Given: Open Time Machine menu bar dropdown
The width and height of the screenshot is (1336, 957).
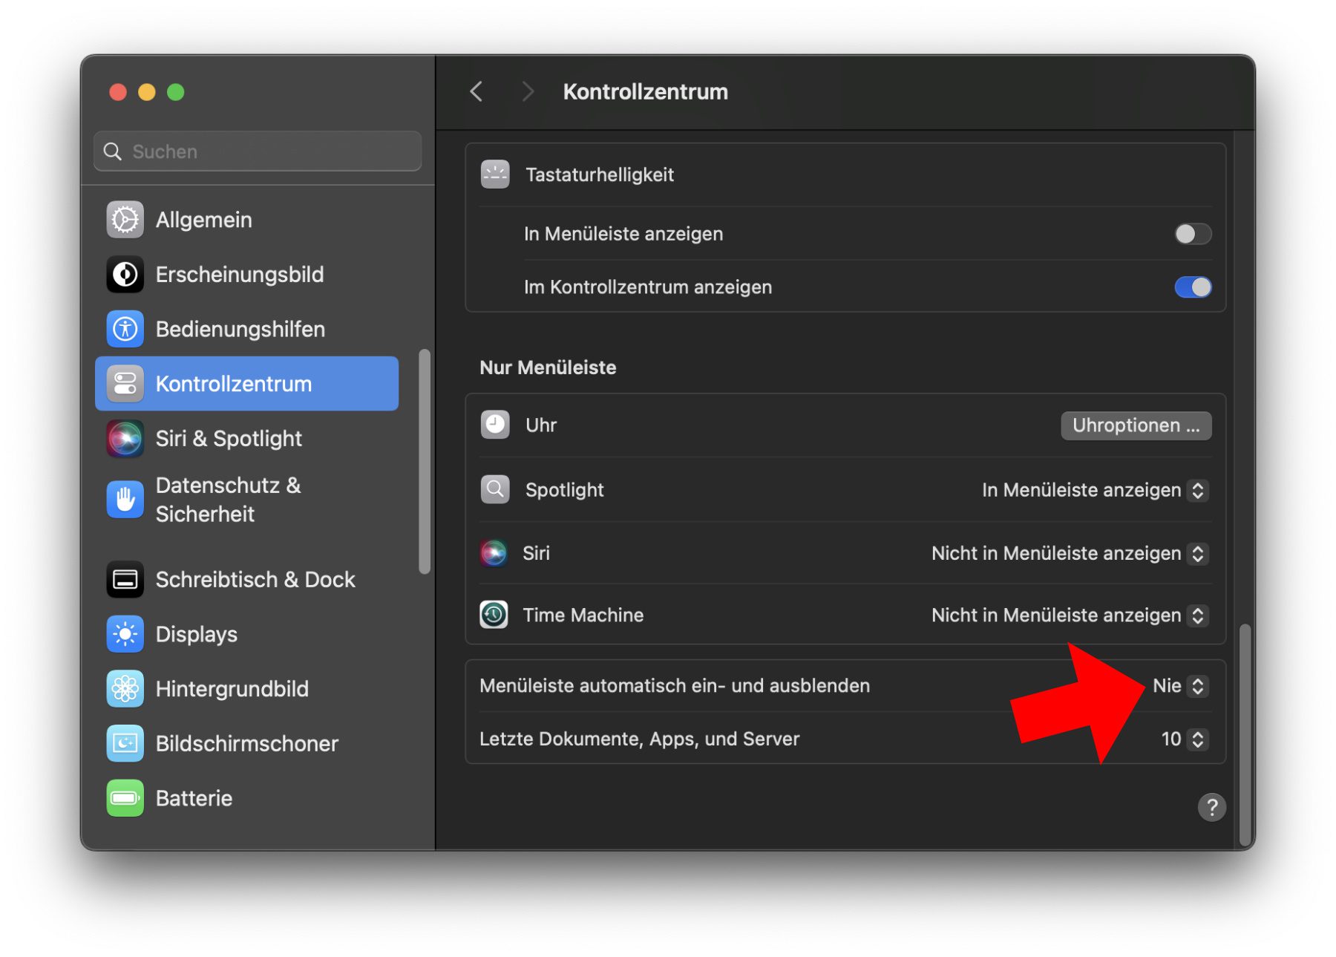Looking at the screenshot, I should point(1070,615).
